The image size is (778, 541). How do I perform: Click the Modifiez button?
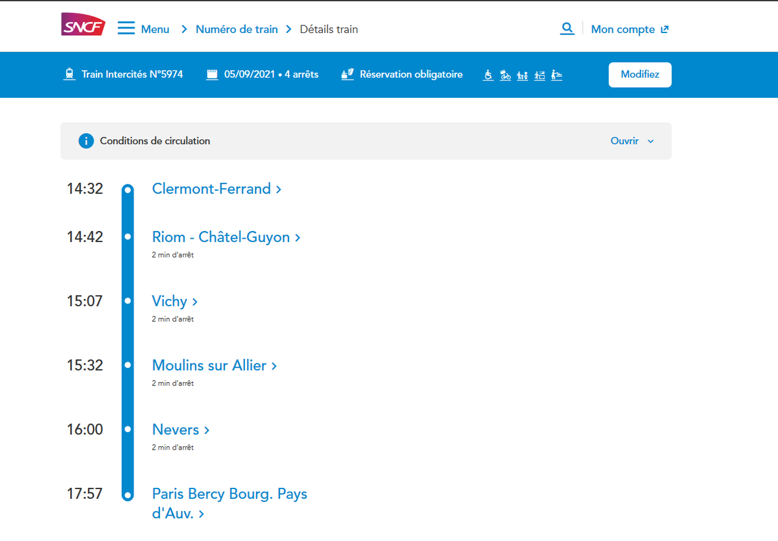coord(640,75)
